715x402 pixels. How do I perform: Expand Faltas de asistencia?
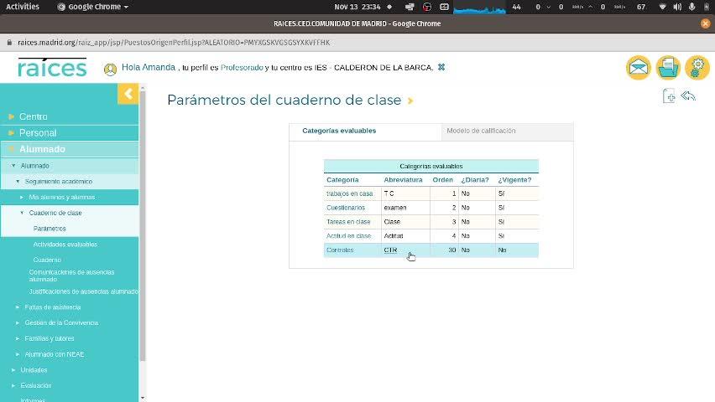point(52,307)
